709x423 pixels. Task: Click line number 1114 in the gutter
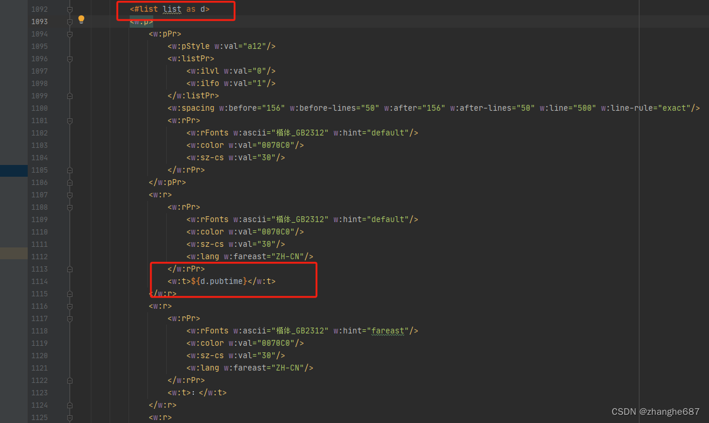pos(39,282)
